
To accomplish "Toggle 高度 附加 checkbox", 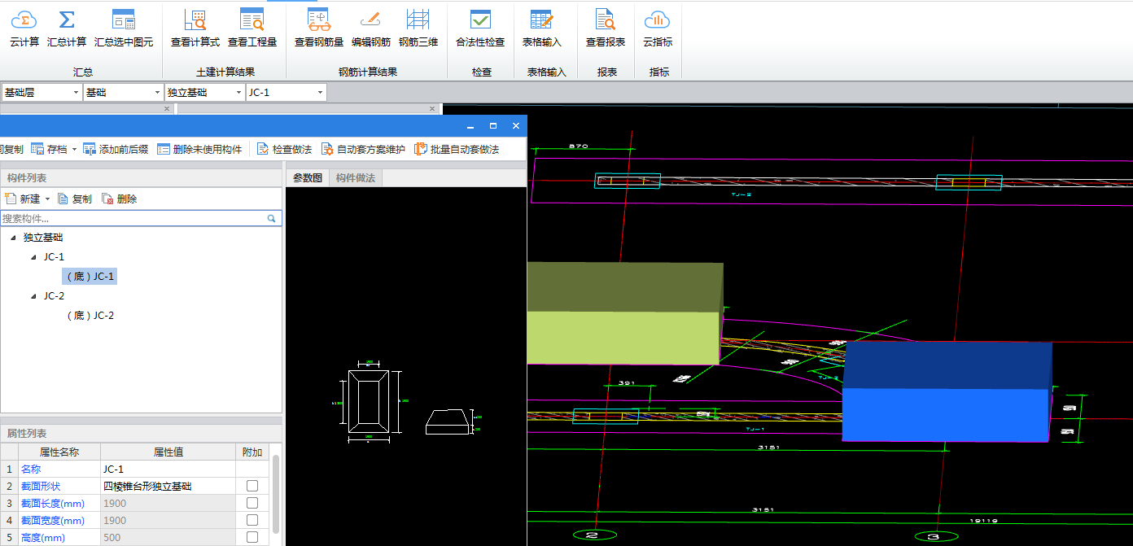I will (252, 537).
